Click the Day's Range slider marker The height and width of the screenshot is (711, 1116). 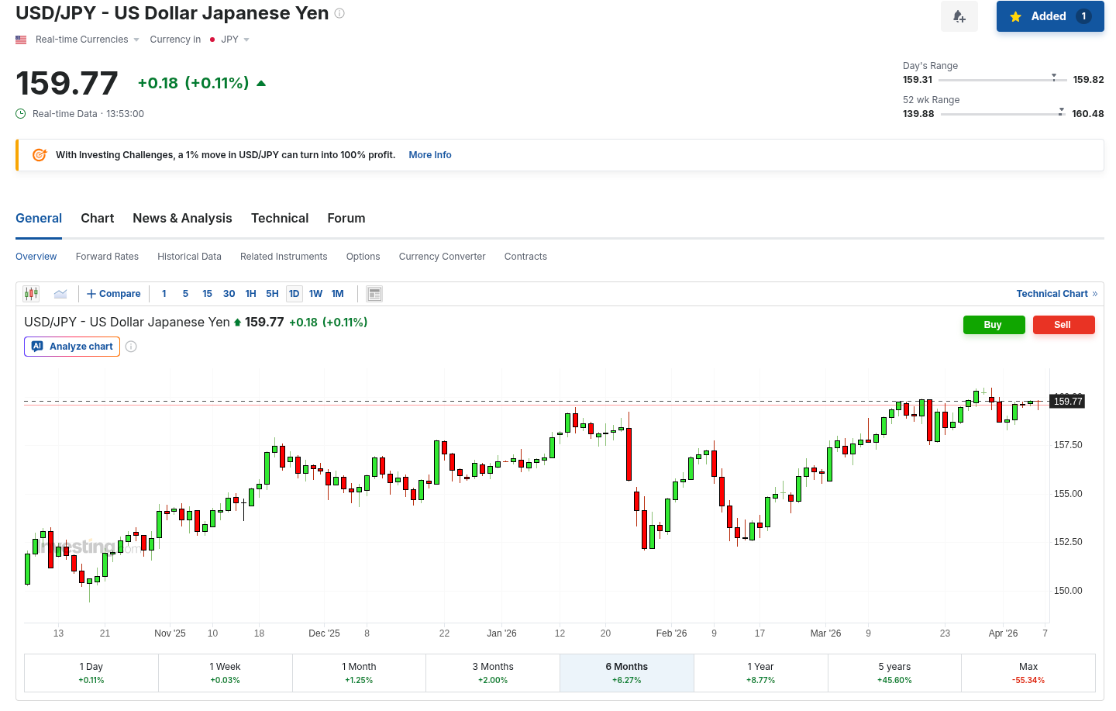1054,77
